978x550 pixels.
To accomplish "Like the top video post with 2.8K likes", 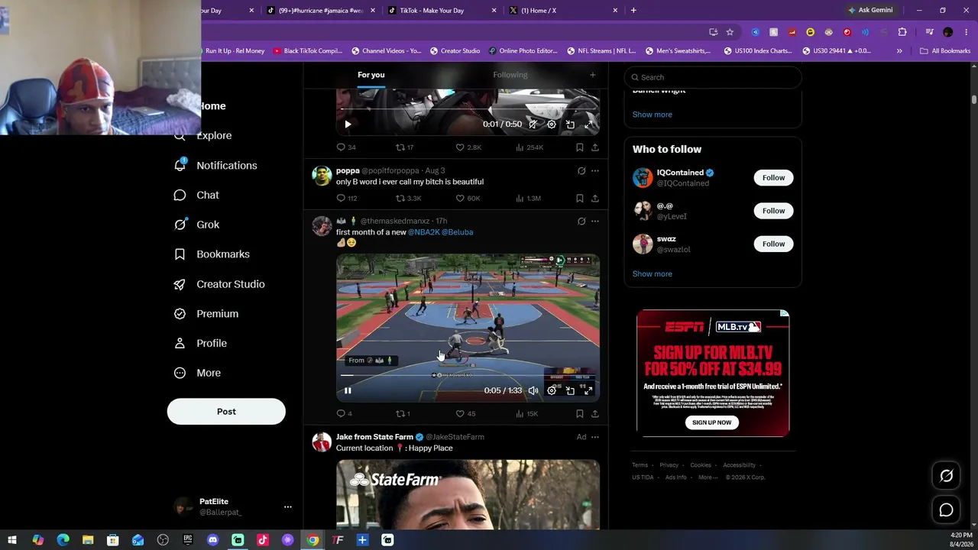I will click(x=468, y=147).
